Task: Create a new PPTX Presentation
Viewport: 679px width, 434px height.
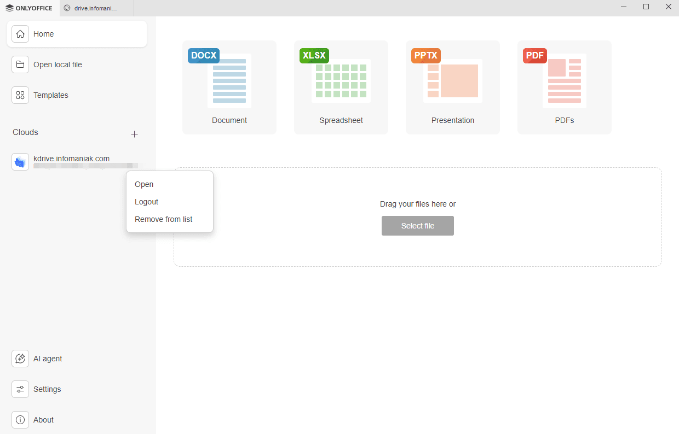Action: (453, 87)
